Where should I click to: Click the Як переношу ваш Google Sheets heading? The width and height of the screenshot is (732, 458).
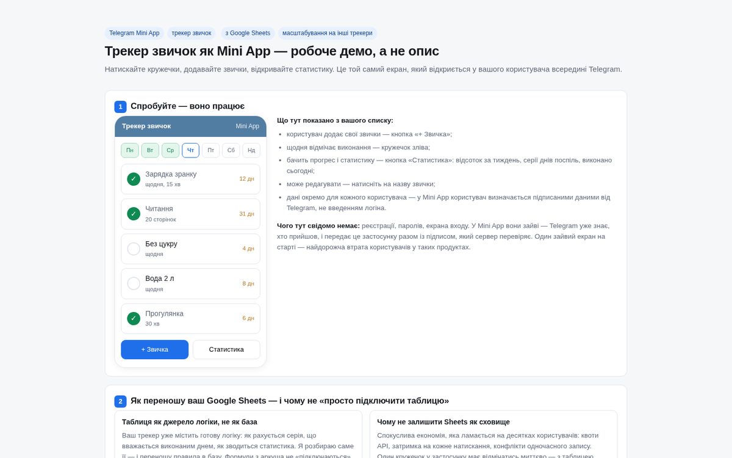pyautogui.click(x=290, y=401)
